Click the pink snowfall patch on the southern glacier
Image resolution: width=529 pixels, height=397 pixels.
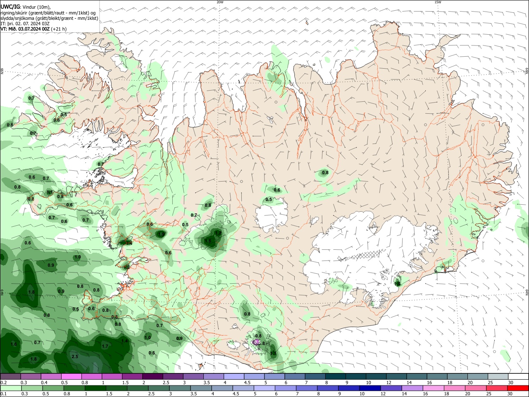[257, 342]
